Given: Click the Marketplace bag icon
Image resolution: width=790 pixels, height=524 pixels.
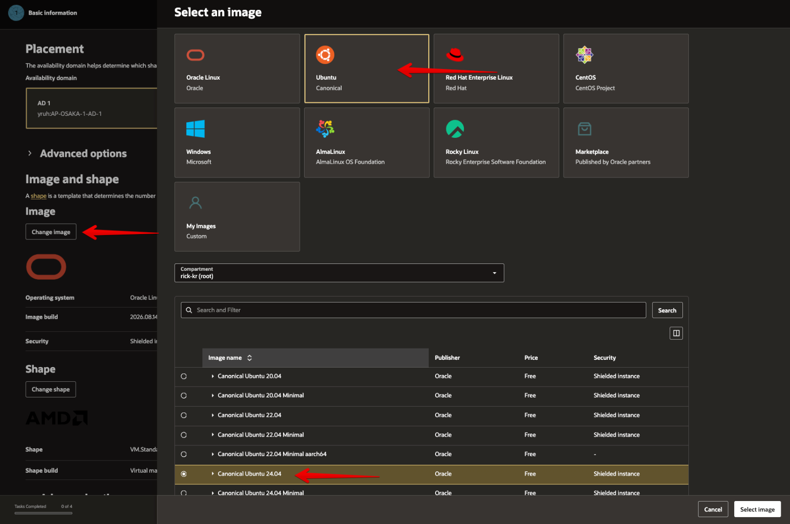Looking at the screenshot, I should [x=585, y=129].
